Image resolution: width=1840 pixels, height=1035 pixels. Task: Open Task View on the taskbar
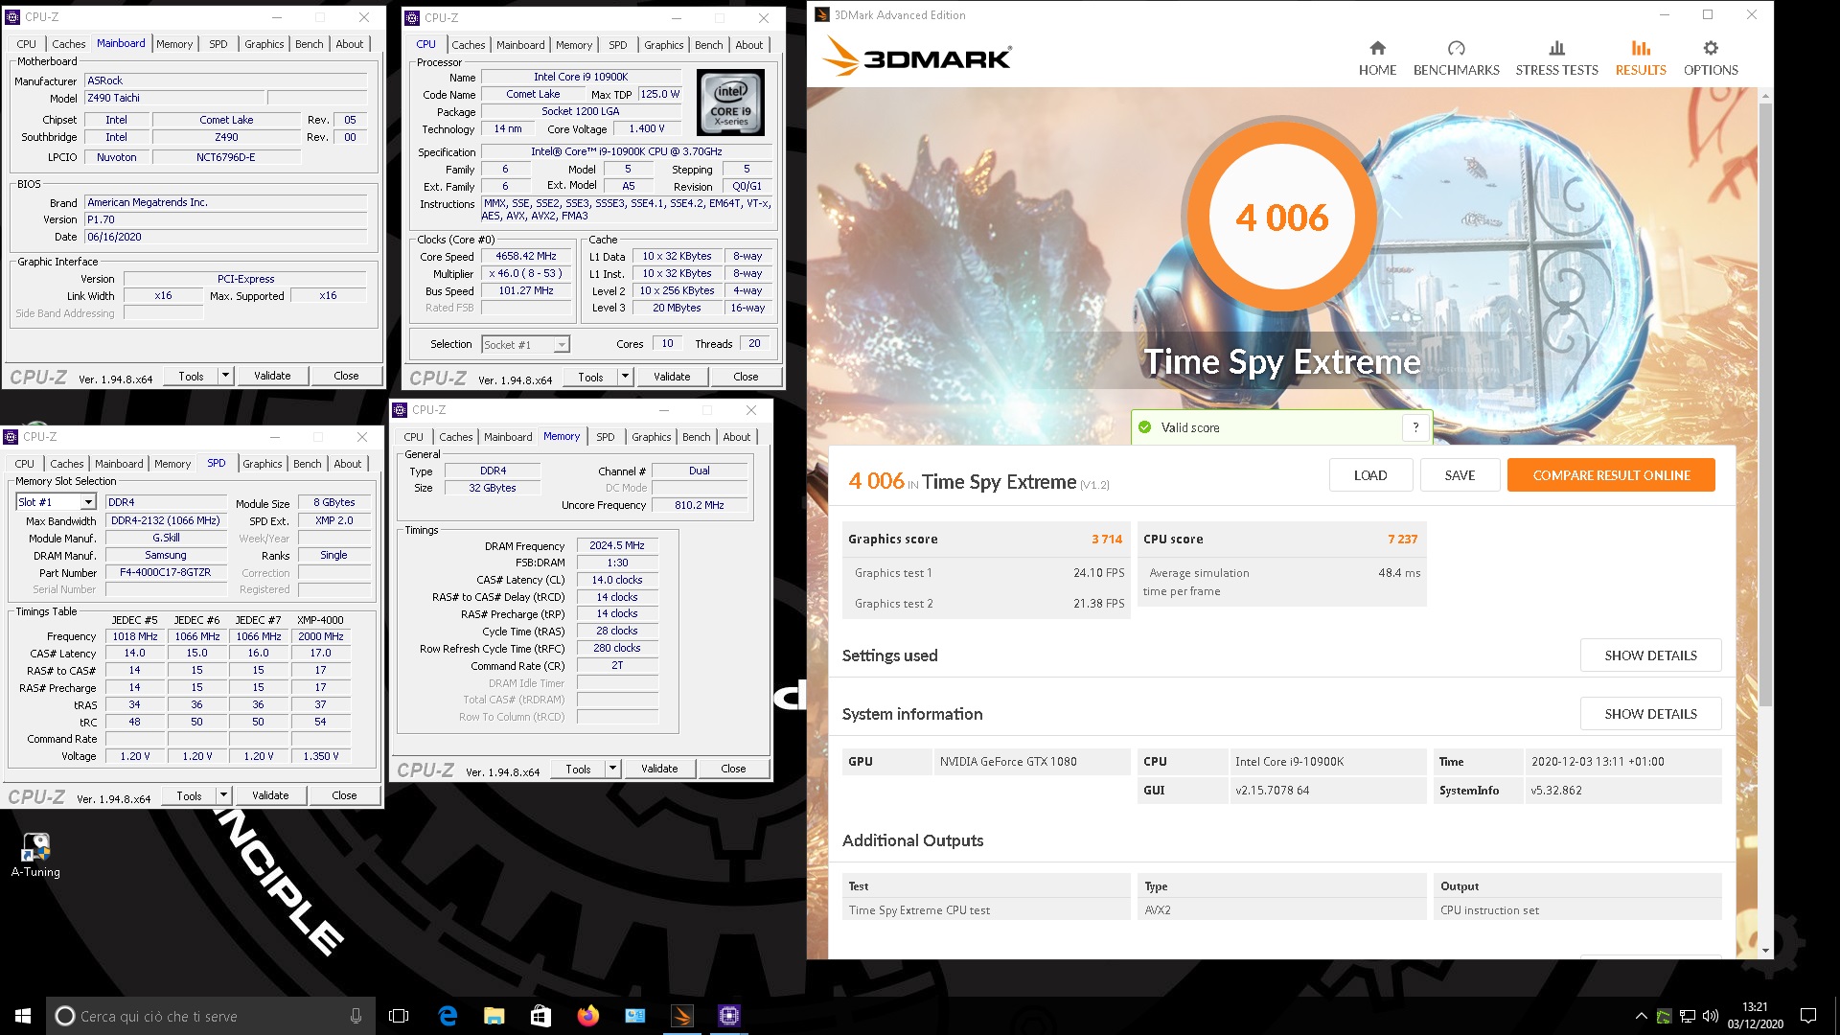coord(399,1016)
